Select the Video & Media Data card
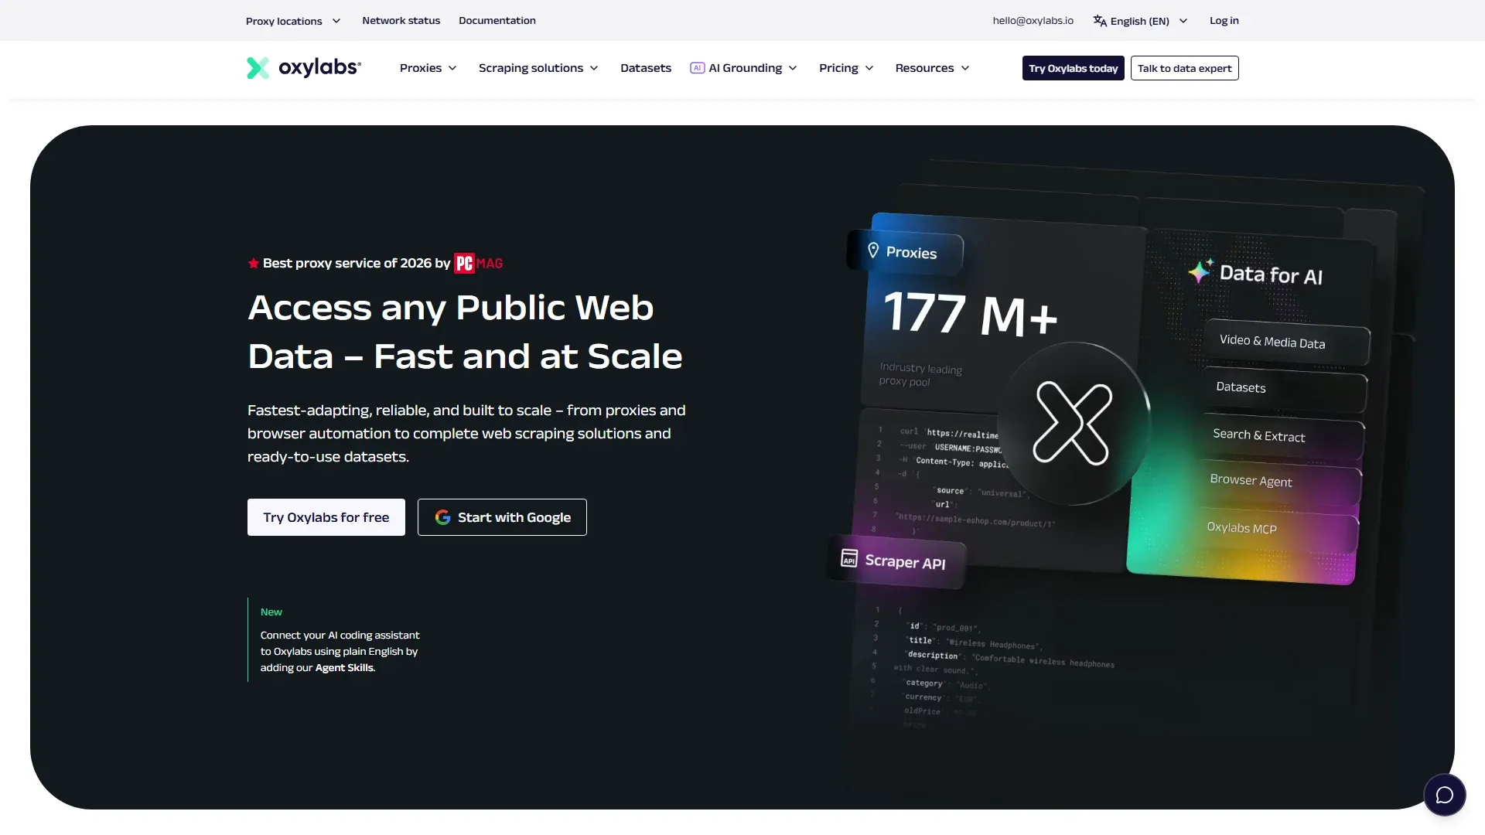The height and width of the screenshot is (835, 1485). point(1287,342)
